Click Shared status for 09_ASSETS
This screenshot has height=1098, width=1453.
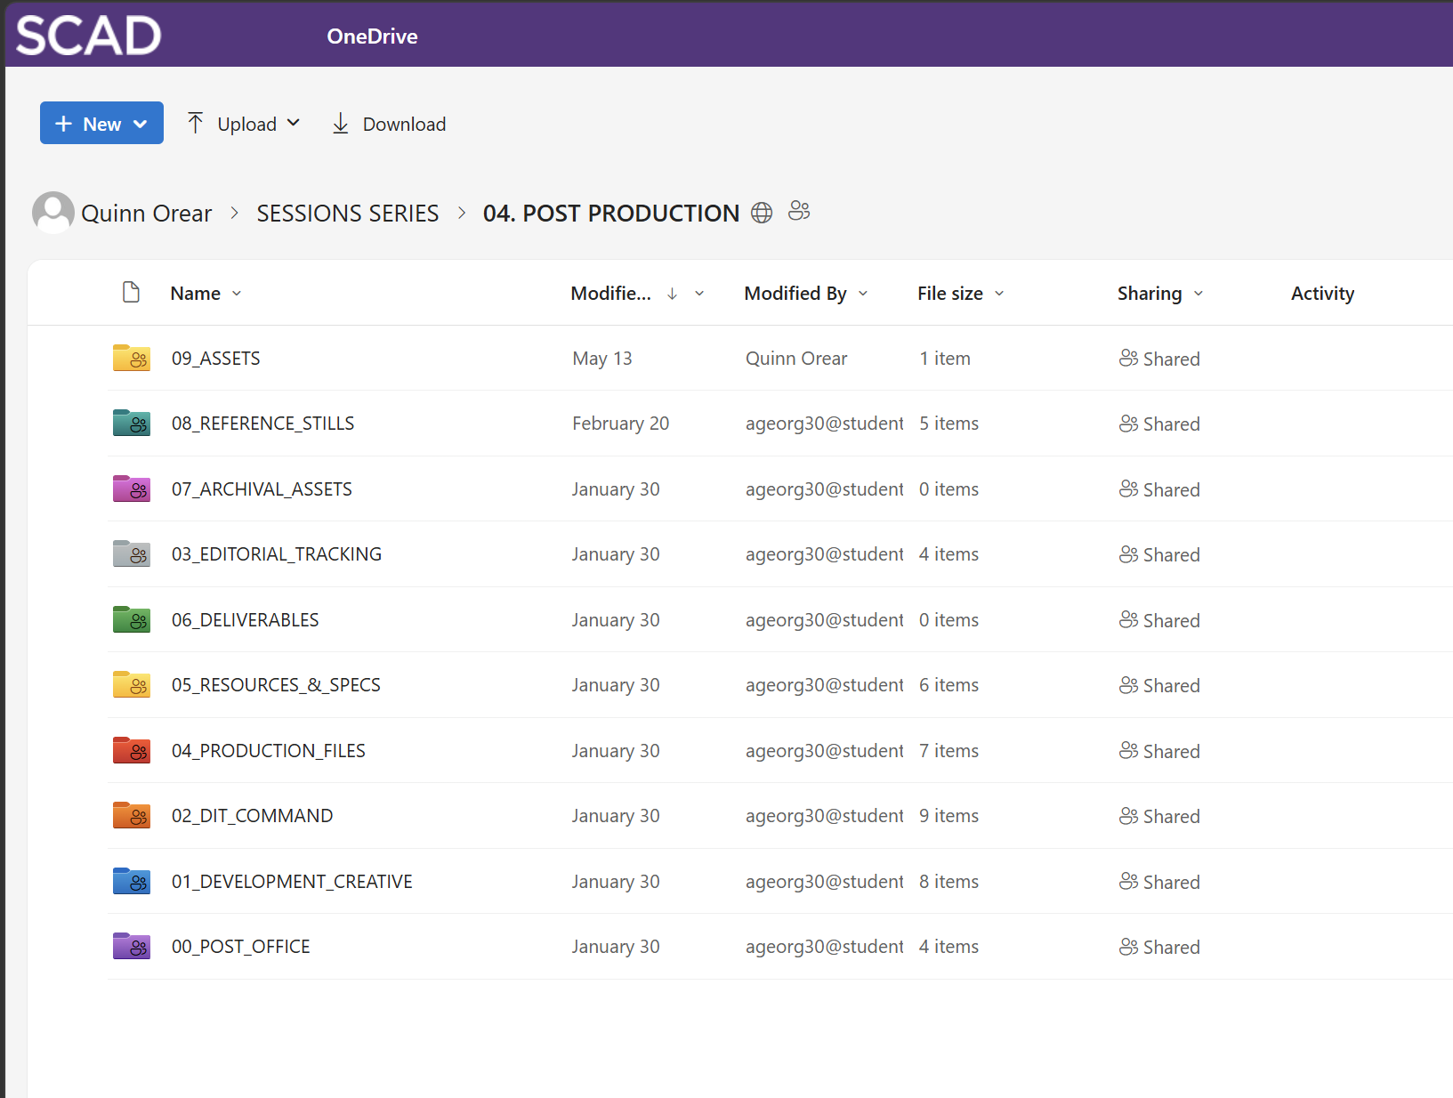pyautogui.click(x=1159, y=359)
